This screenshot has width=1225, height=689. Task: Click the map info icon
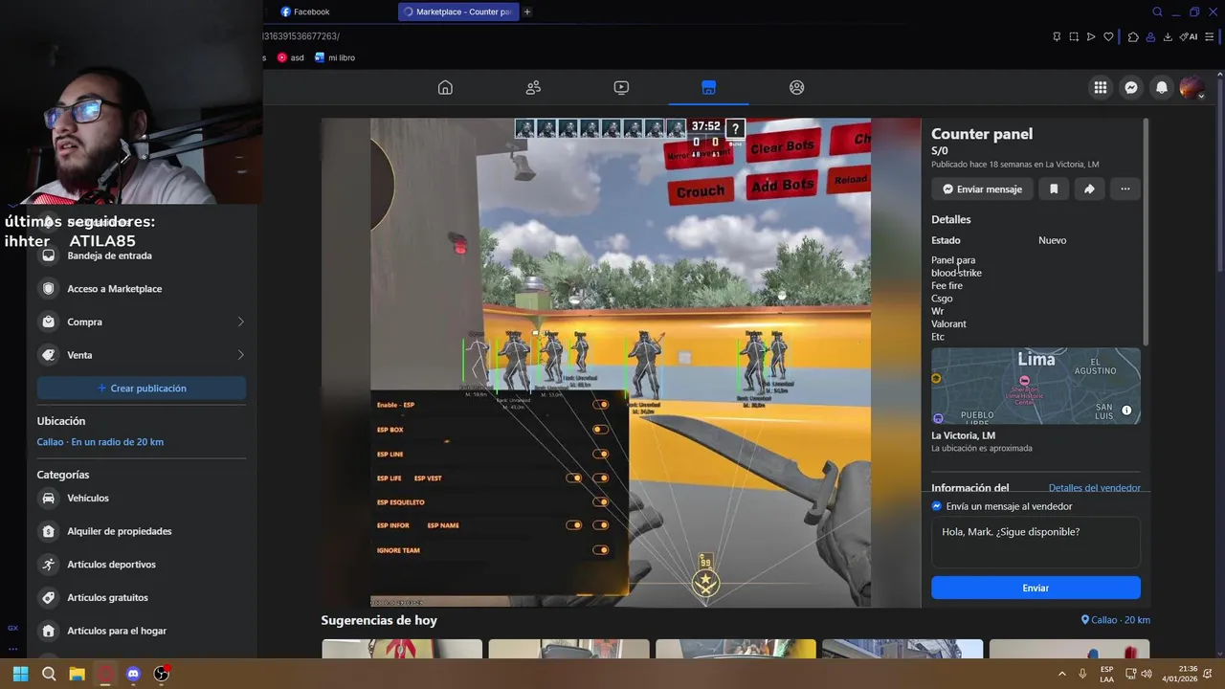pos(1126,411)
